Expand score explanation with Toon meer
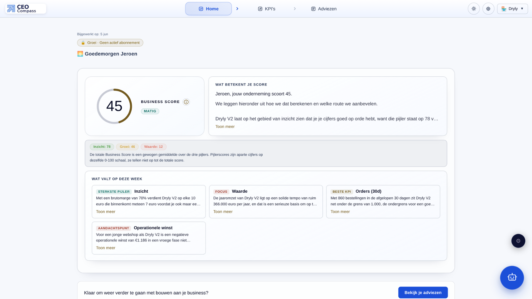The width and height of the screenshot is (532, 299). (225, 127)
